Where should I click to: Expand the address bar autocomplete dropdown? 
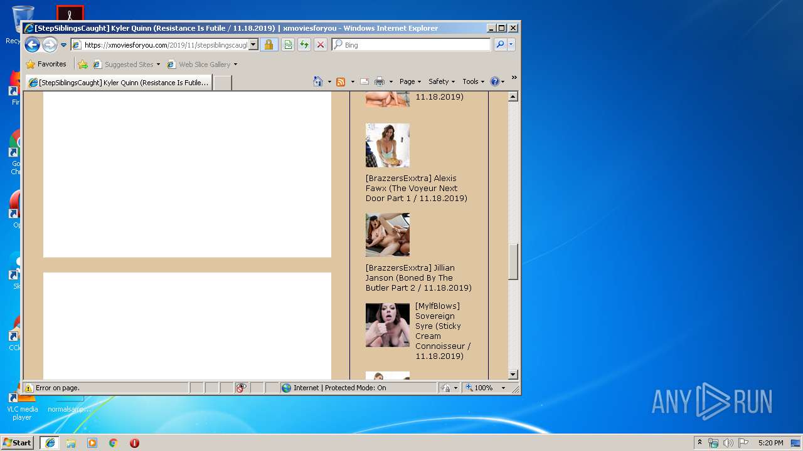tap(253, 45)
